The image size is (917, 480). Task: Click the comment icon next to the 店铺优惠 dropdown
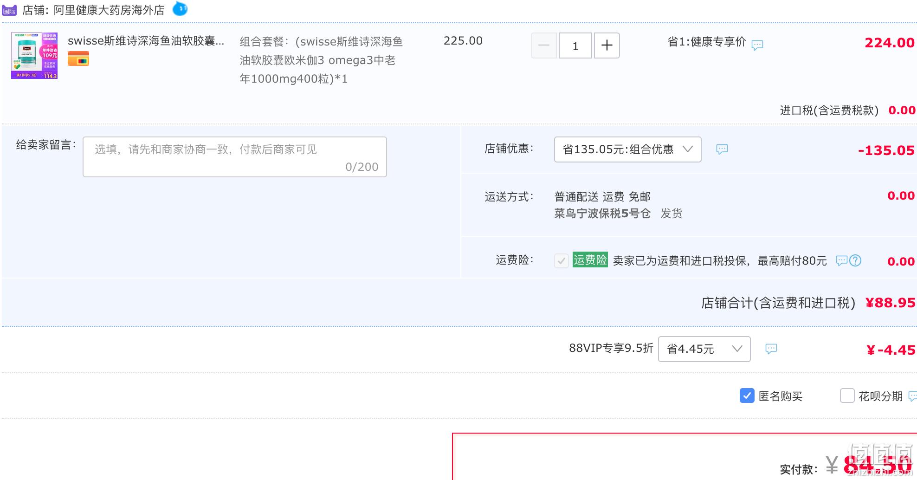[722, 149]
